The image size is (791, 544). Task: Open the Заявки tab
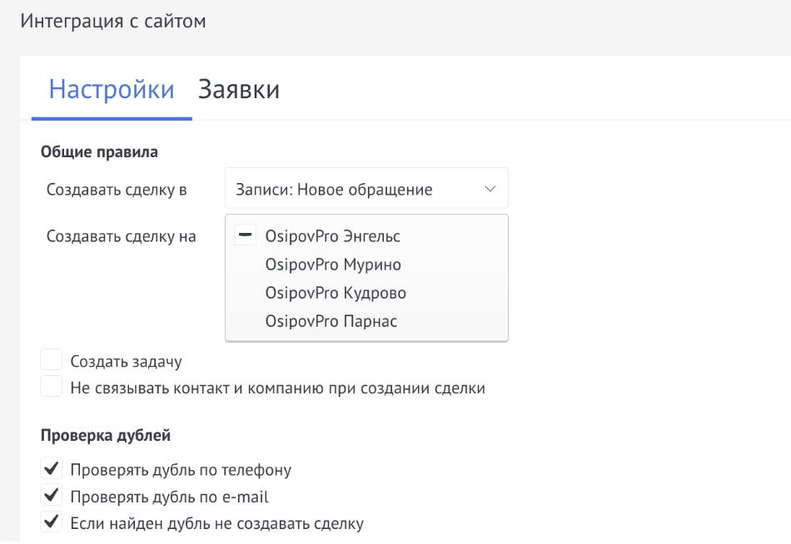(238, 90)
